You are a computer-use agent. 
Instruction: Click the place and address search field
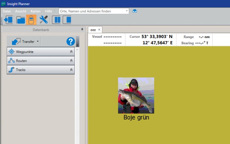(92, 11)
